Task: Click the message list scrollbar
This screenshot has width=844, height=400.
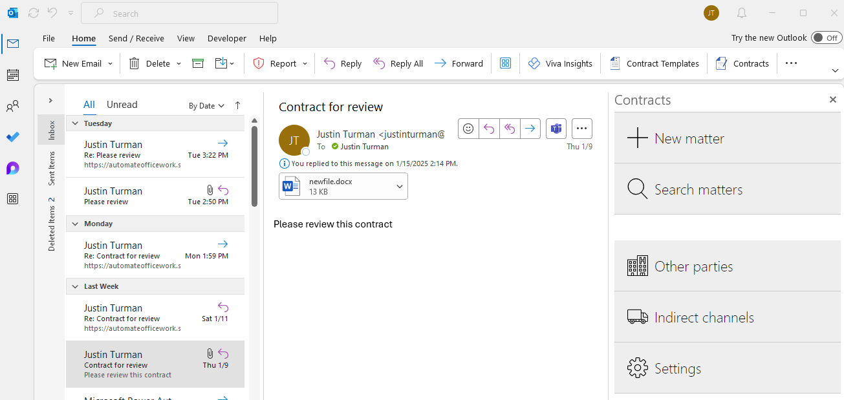Action: click(x=254, y=165)
